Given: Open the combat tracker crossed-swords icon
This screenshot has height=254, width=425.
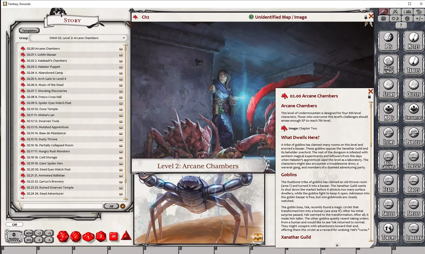Looking at the screenshot, I should pos(395,12).
